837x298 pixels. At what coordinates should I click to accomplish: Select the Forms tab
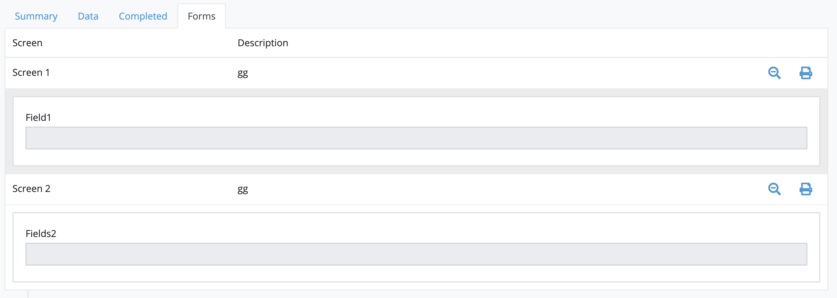coord(201,16)
